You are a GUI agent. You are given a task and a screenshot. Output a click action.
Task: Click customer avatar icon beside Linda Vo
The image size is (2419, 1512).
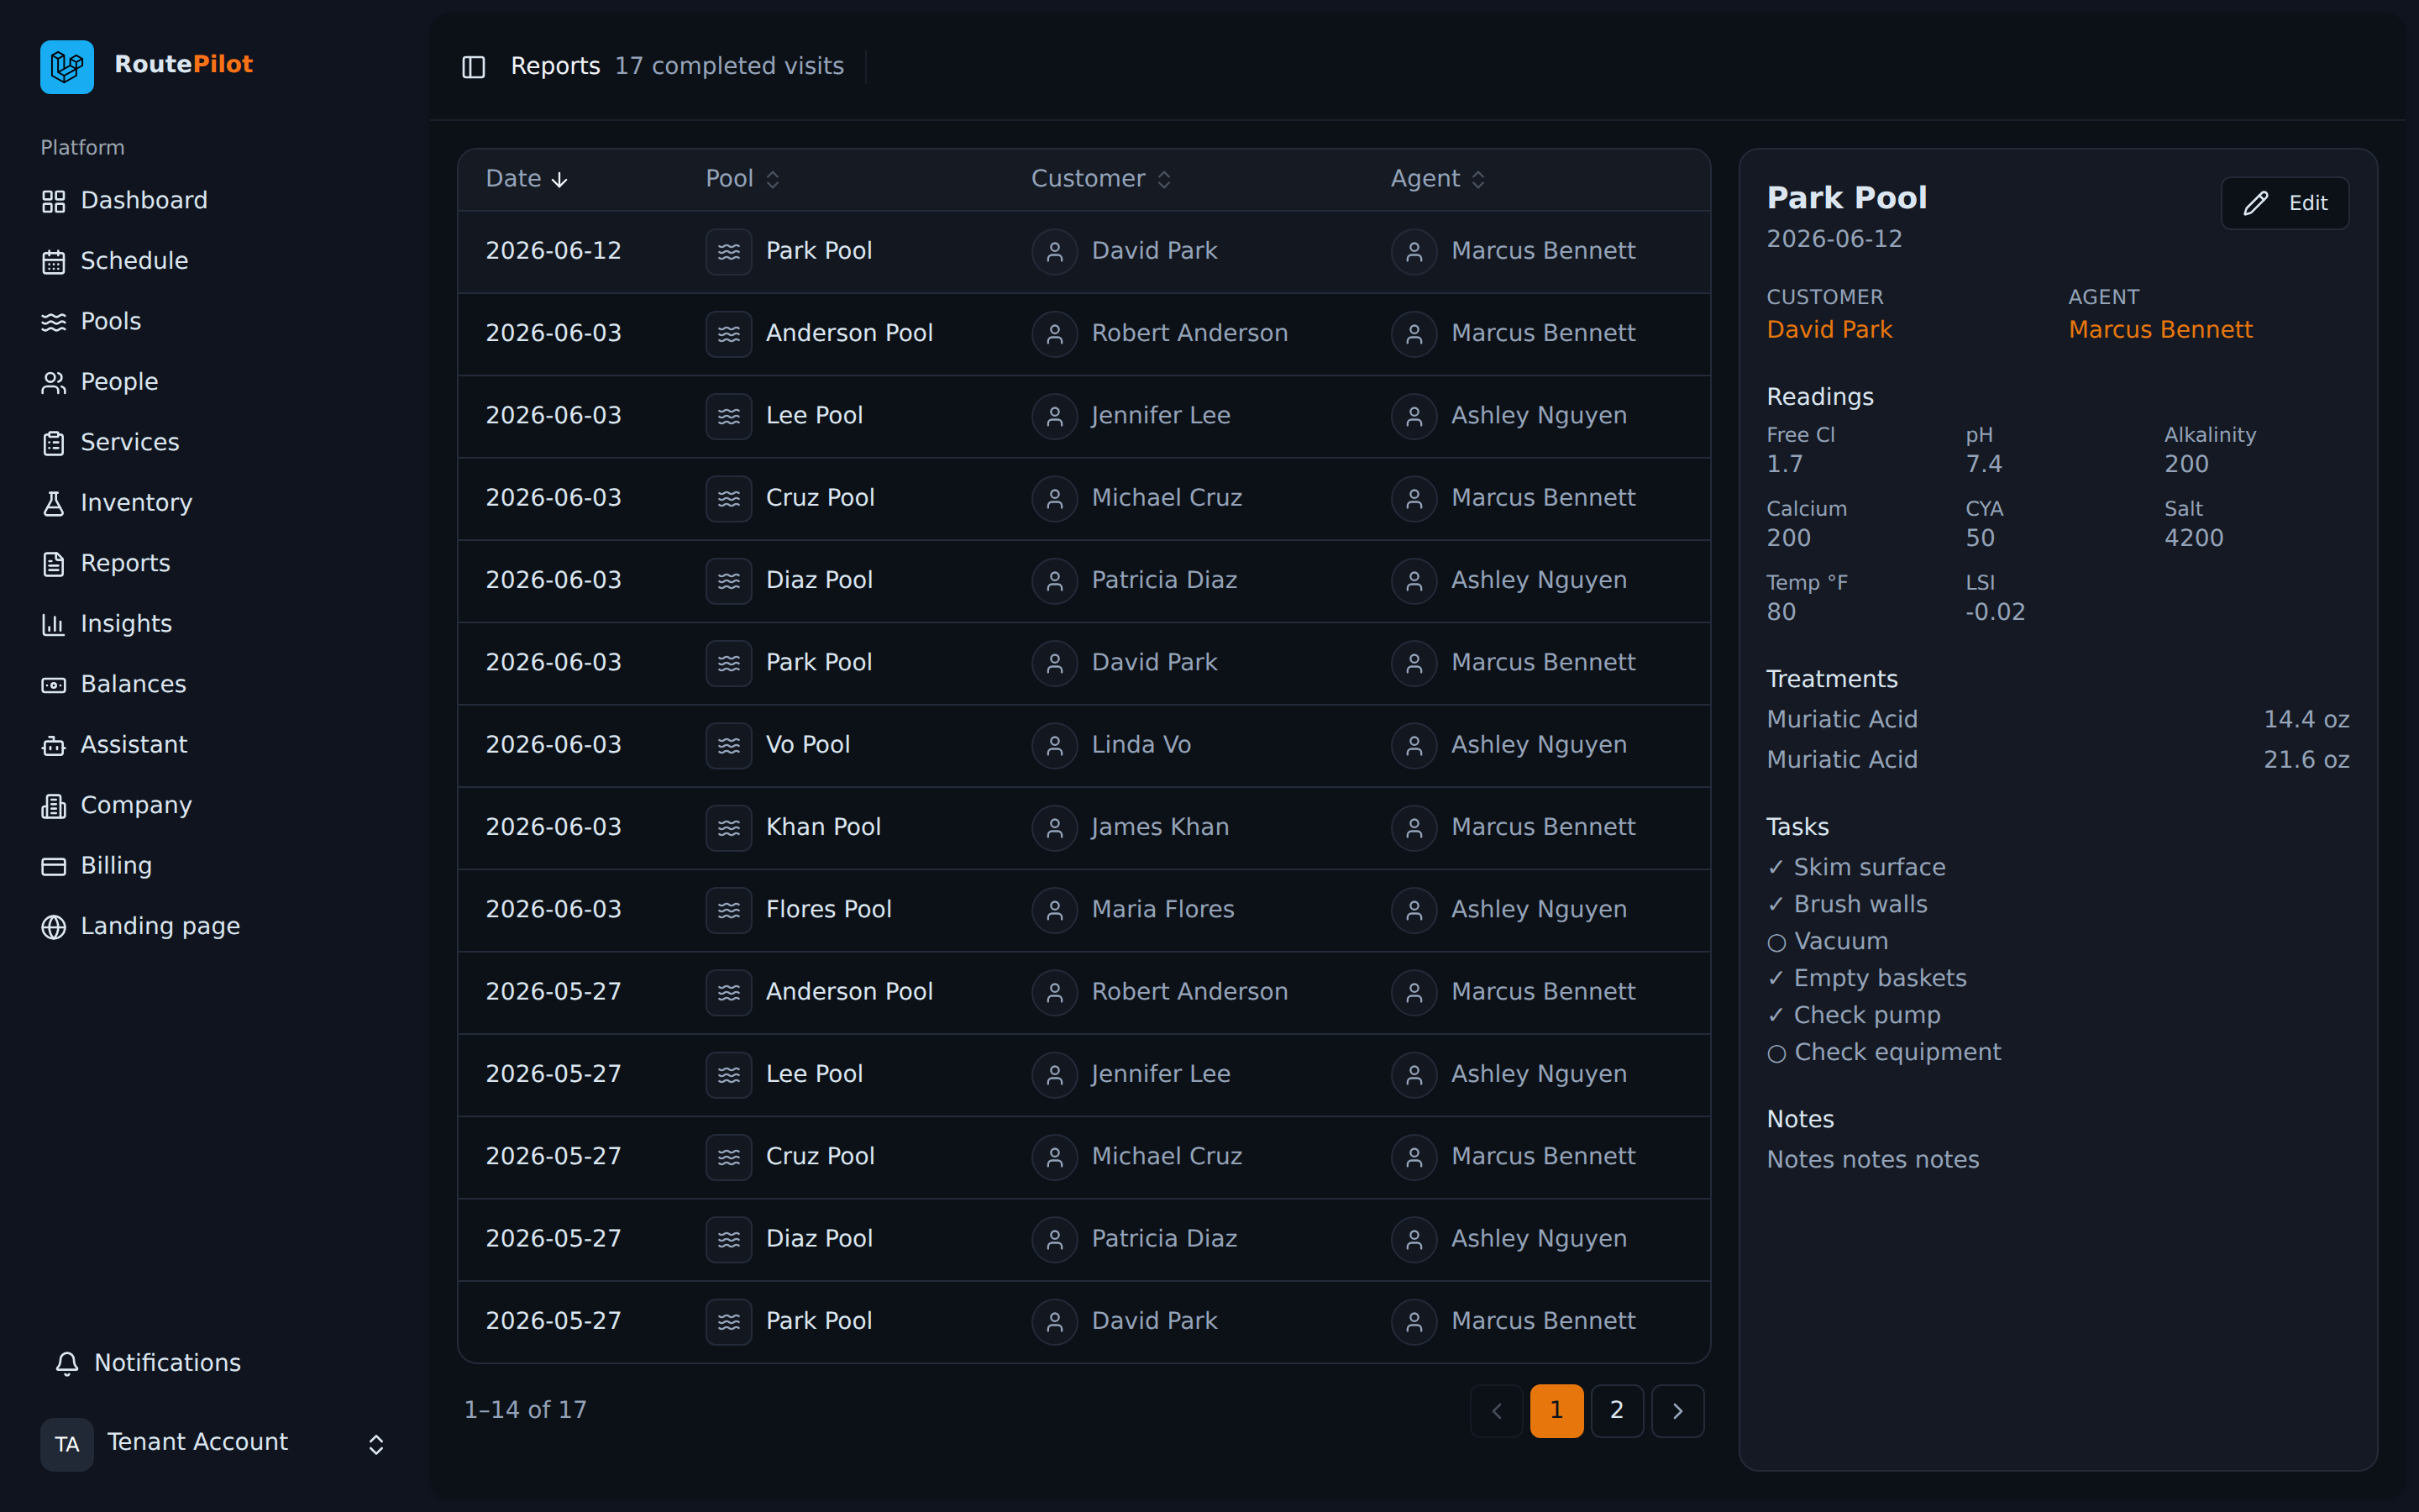(x=1055, y=745)
